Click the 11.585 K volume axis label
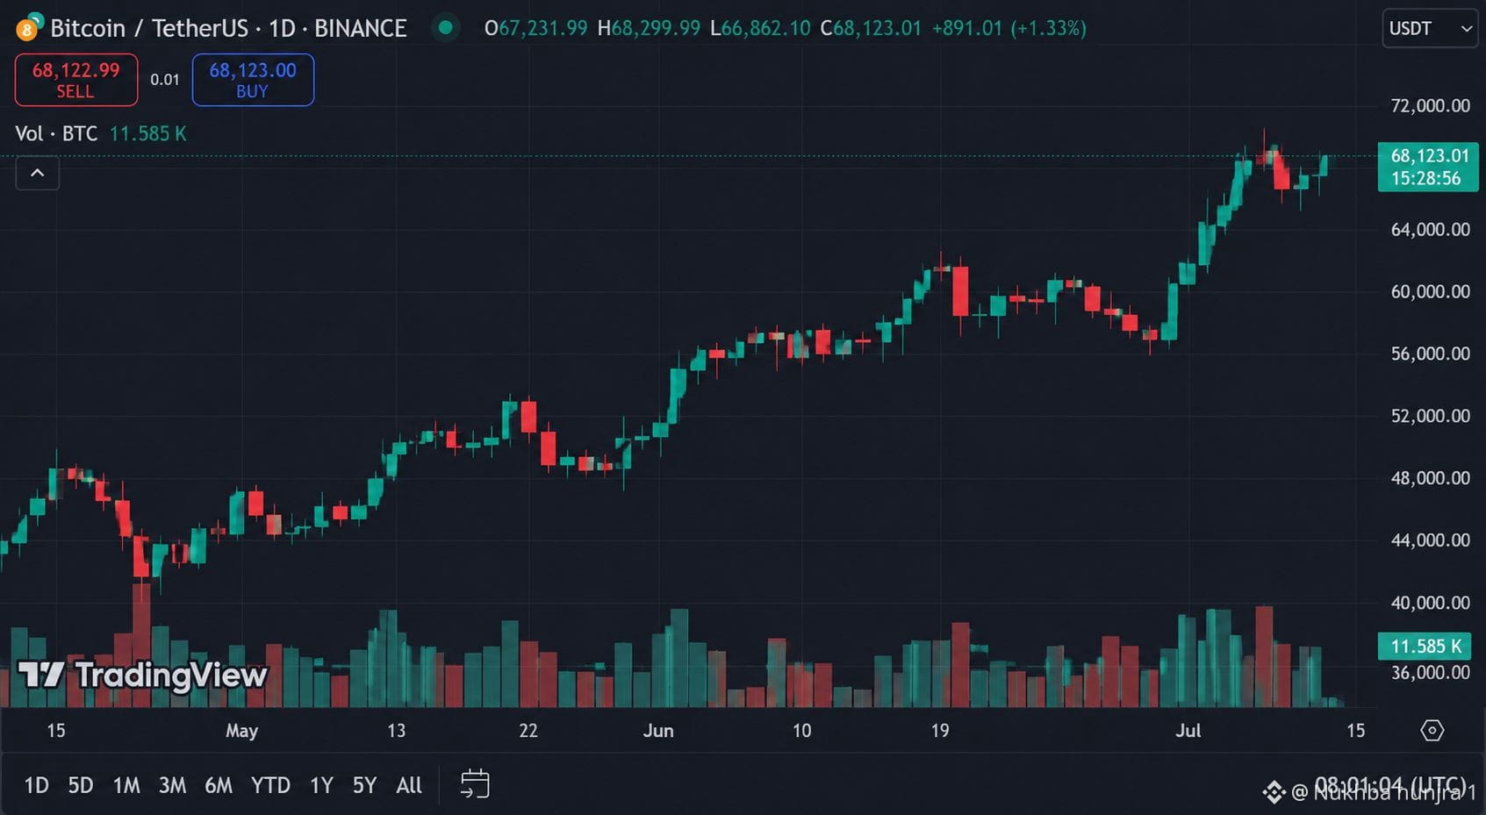The image size is (1486, 815). pyautogui.click(x=1425, y=647)
